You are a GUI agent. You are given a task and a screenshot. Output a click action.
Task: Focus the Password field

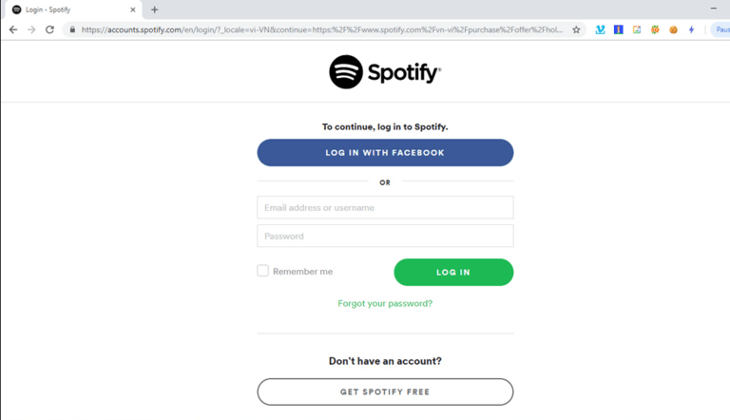pos(385,236)
